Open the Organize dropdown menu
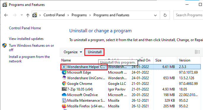 coord(73,52)
